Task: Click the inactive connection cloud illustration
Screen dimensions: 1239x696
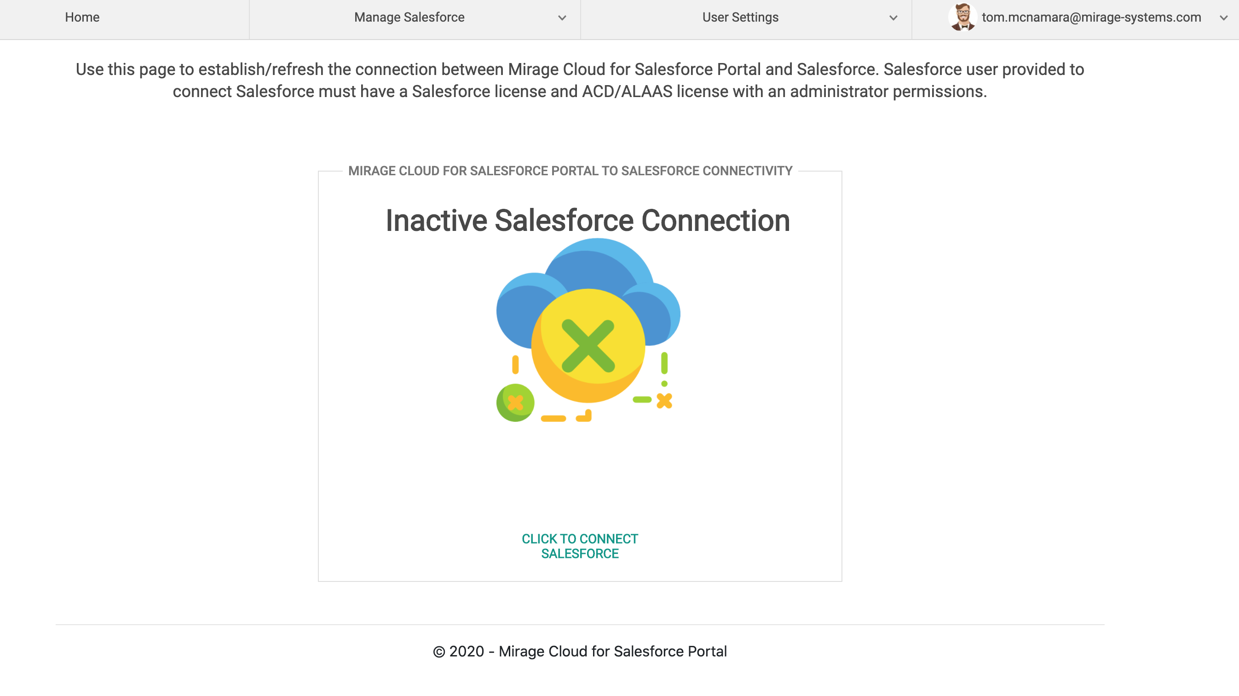Action: [x=588, y=330]
